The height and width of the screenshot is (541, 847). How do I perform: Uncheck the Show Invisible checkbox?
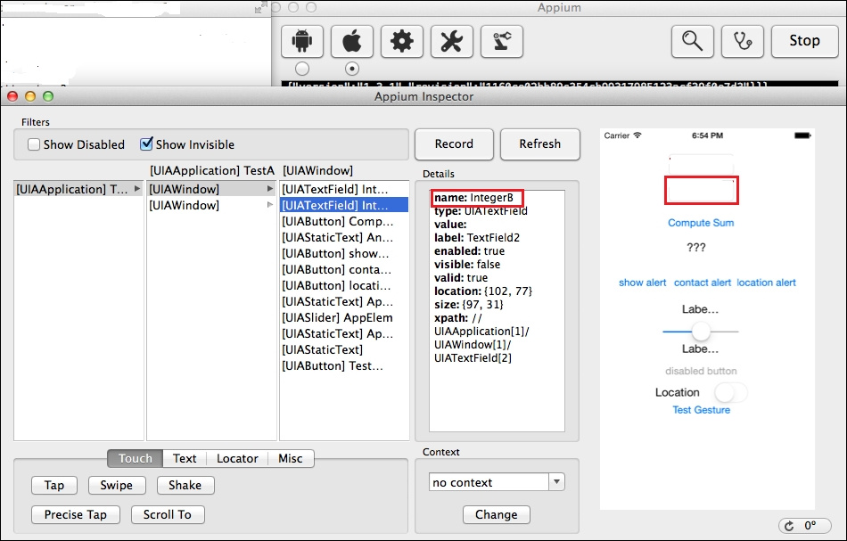pyautogui.click(x=146, y=143)
